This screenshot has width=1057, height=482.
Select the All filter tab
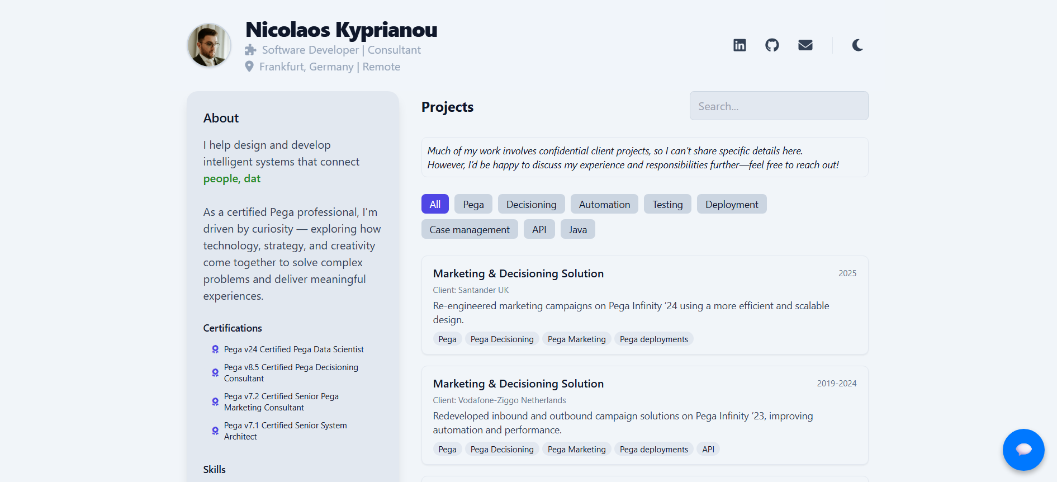point(435,205)
